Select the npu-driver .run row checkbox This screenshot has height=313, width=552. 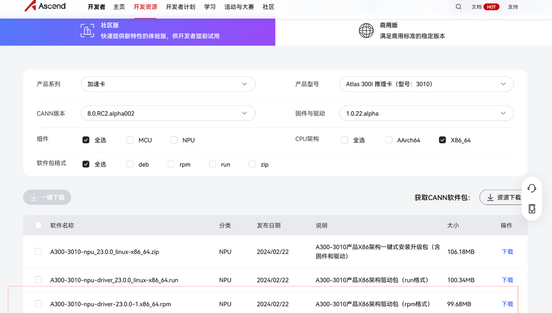[38, 280]
